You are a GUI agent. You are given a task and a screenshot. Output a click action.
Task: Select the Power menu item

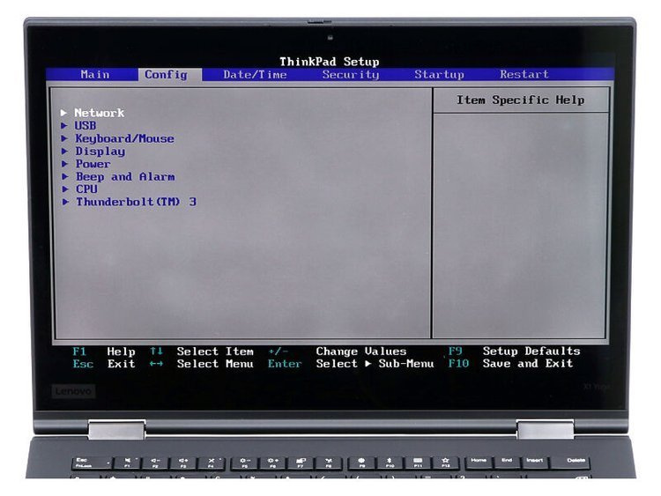click(x=93, y=164)
